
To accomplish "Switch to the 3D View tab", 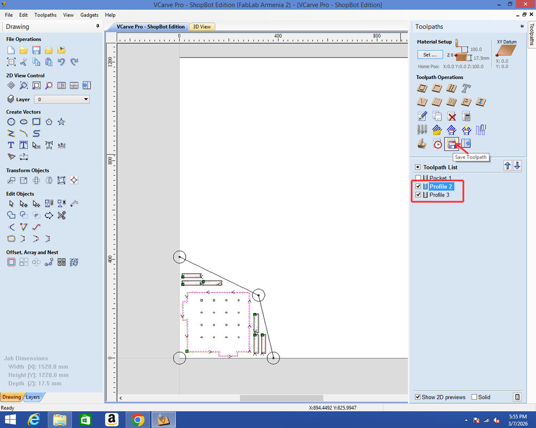I will coord(202,27).
